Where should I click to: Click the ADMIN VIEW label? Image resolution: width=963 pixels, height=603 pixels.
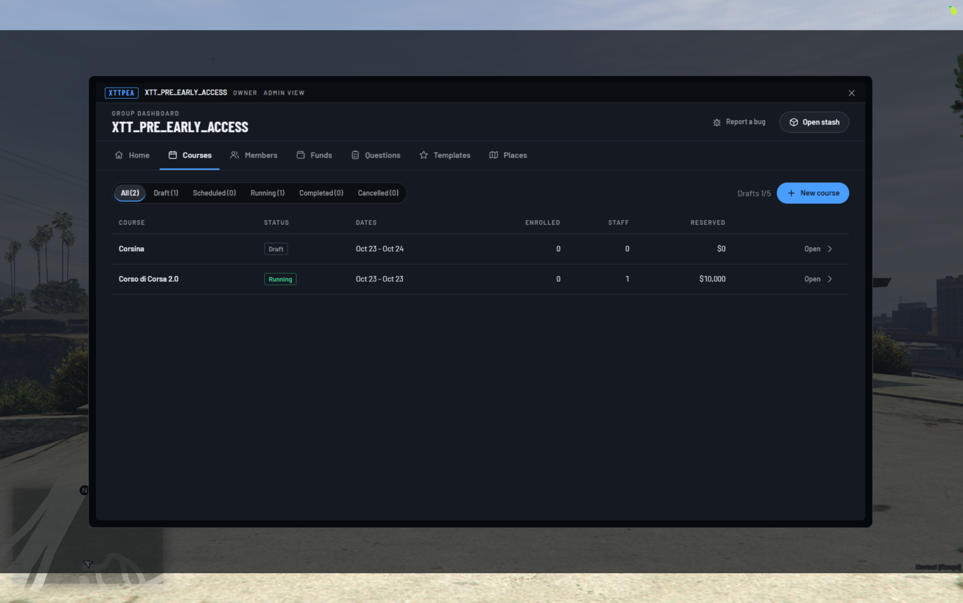(284, 93)
